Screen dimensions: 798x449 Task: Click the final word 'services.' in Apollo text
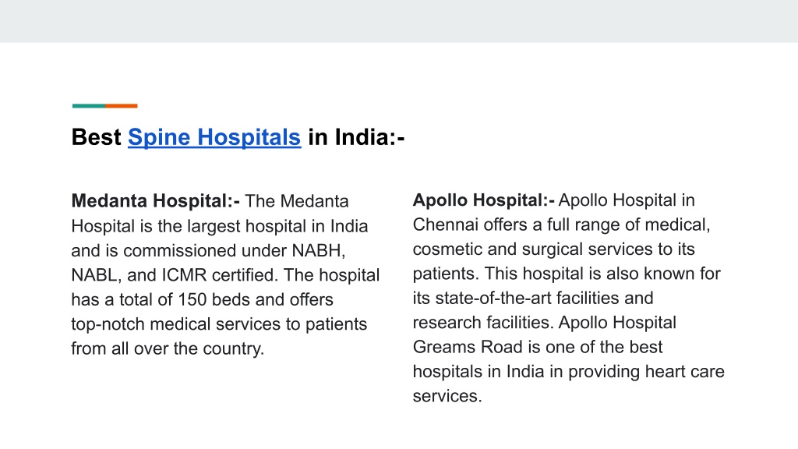(x=447, y=395)
